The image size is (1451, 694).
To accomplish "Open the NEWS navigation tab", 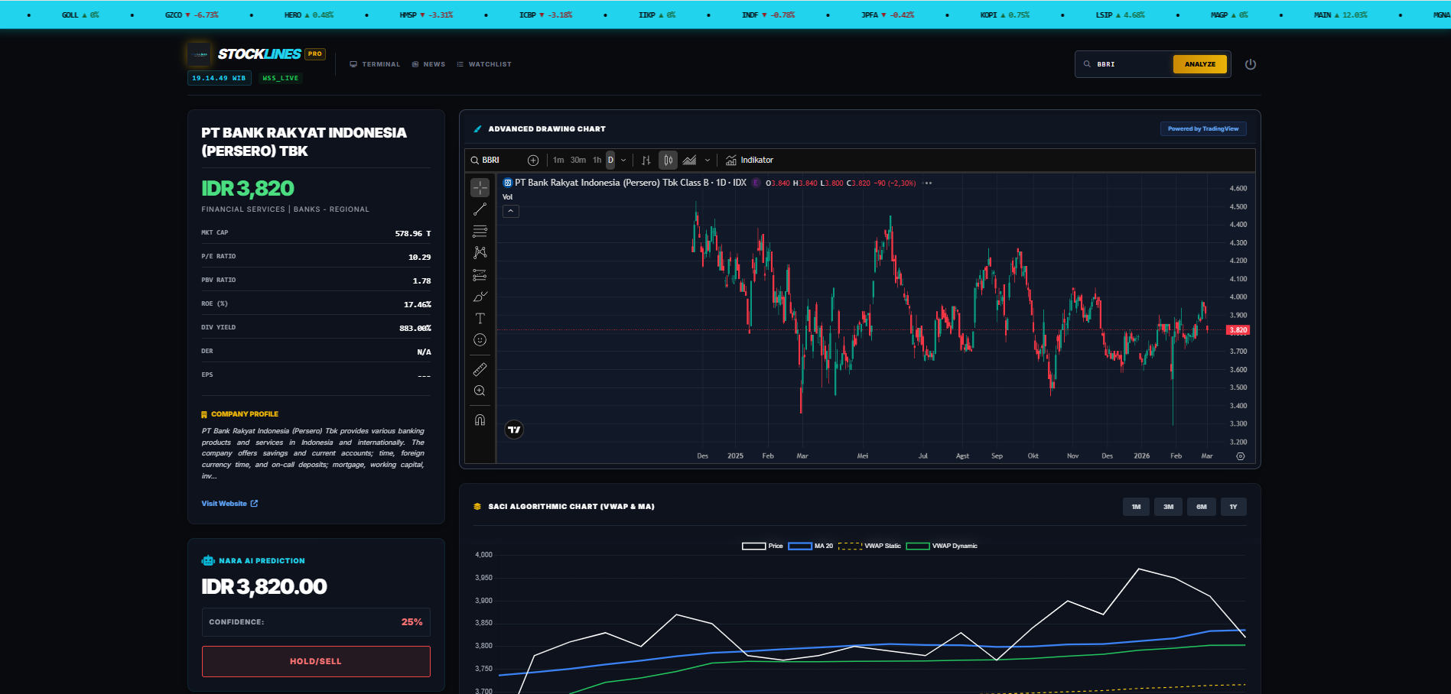I will [x=428, y=64].
